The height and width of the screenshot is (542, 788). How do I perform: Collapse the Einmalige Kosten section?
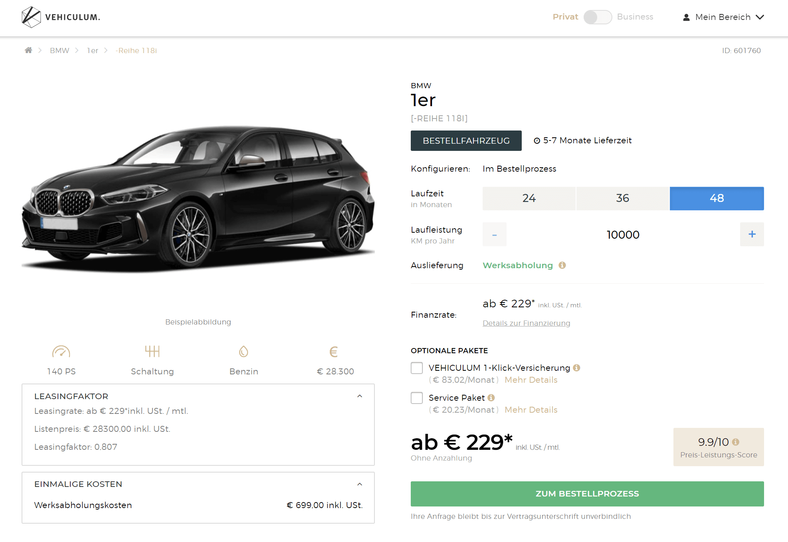tap(360, 484)
